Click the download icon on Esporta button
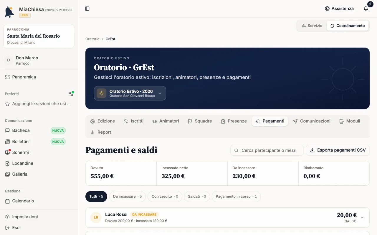The image size is (377, 235). coord(312,150)
